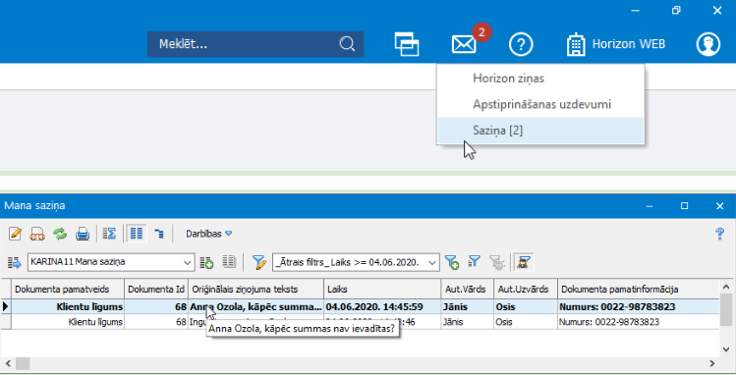This screenshot has width=736, height=375.
Task: Click the row selector arrow of first row
Action: (6, 306)
